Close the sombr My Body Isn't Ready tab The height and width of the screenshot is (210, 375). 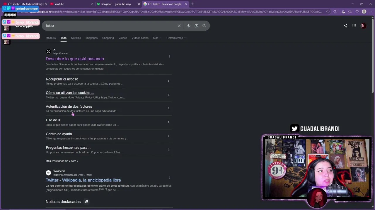point(45,4)
